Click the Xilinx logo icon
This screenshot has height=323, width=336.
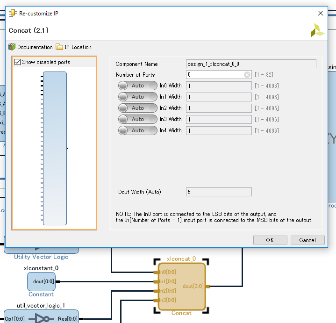point(317,30)
